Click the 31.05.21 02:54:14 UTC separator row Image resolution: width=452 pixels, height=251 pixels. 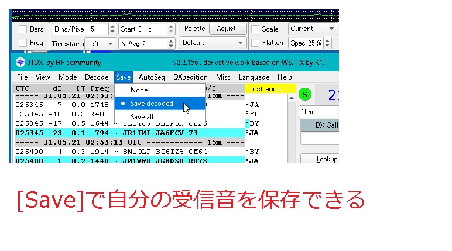130,142
